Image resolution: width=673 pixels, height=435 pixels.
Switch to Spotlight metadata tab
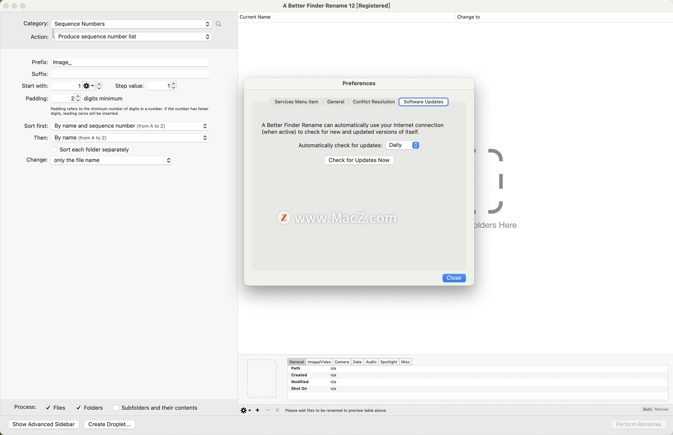pos(388,362)
